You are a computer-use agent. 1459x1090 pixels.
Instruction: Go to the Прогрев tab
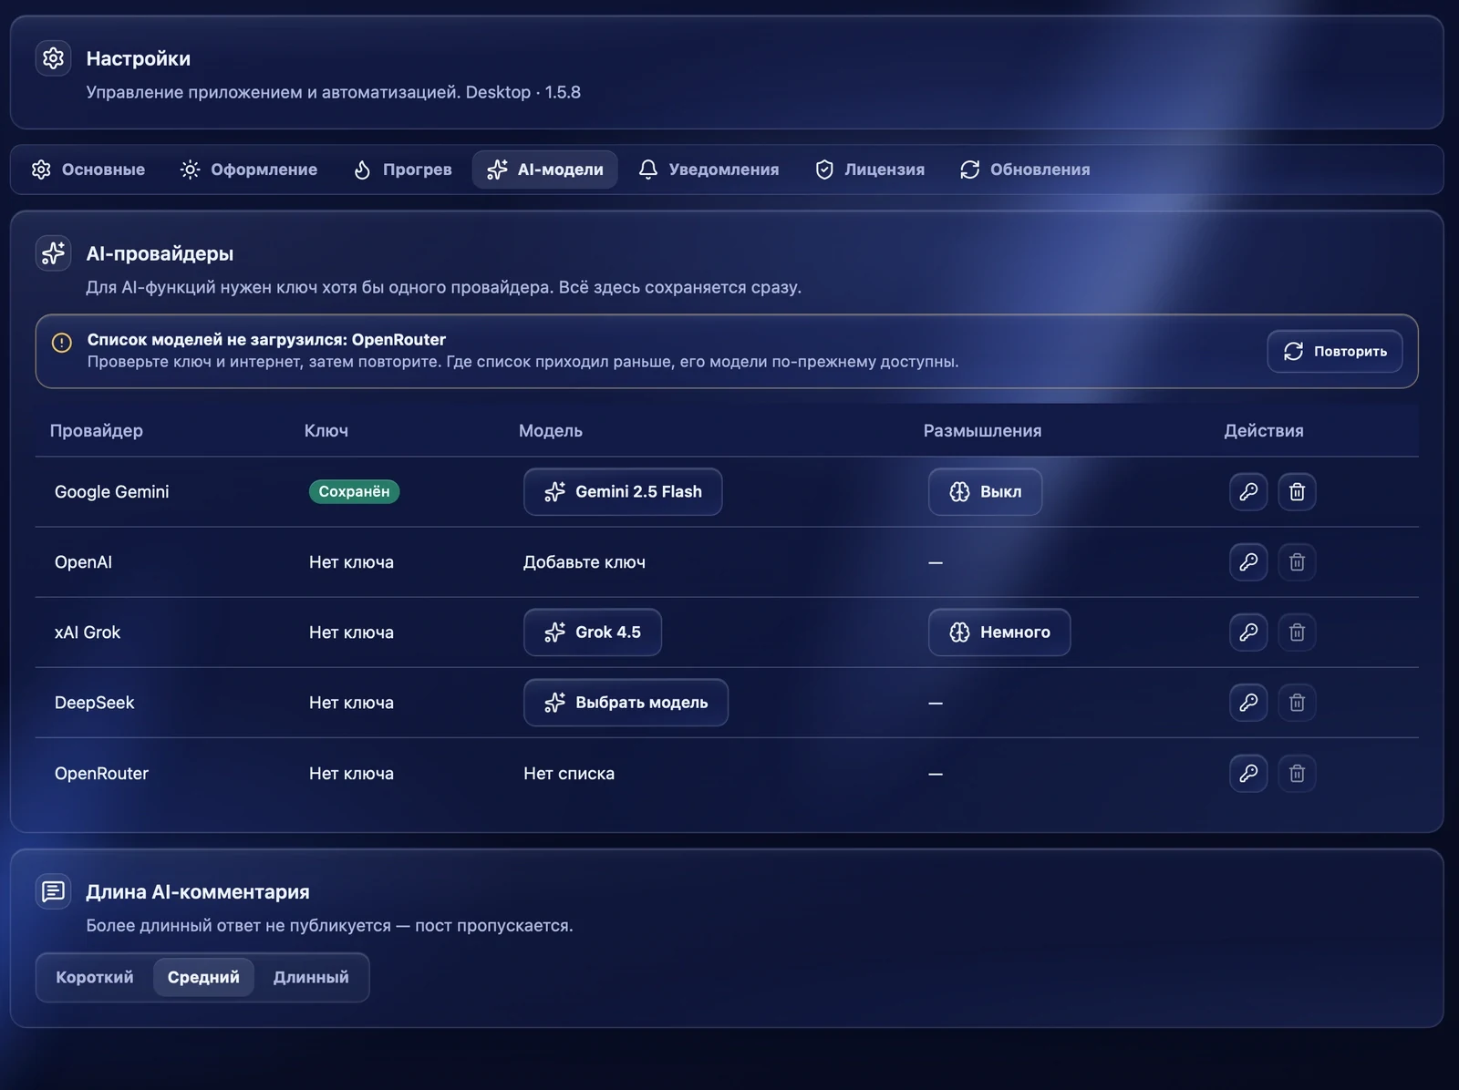tap(403, 170)
